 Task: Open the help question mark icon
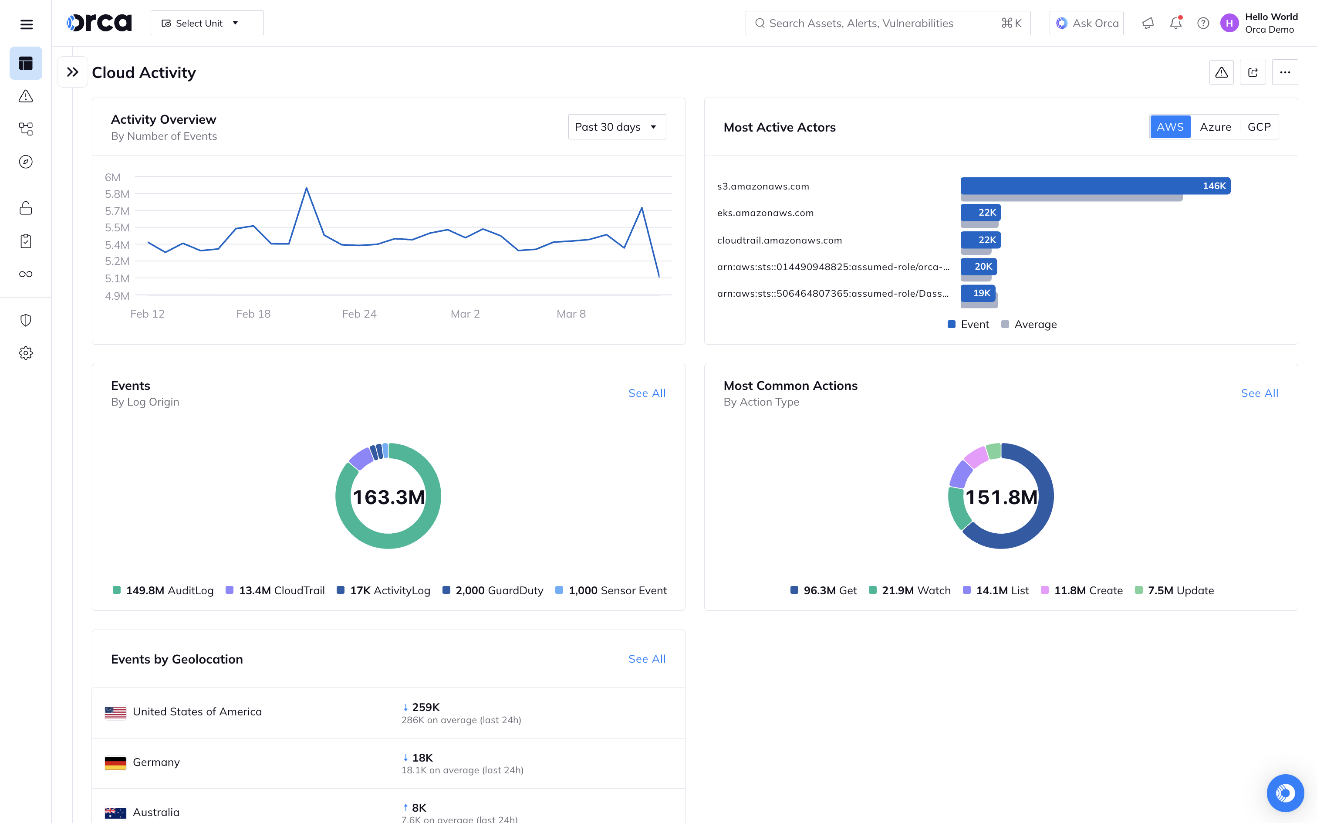click(1203, 23)
